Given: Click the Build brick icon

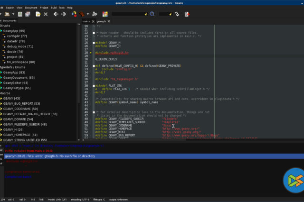Looking at the screenshot, I should click(x=83, y=14).
